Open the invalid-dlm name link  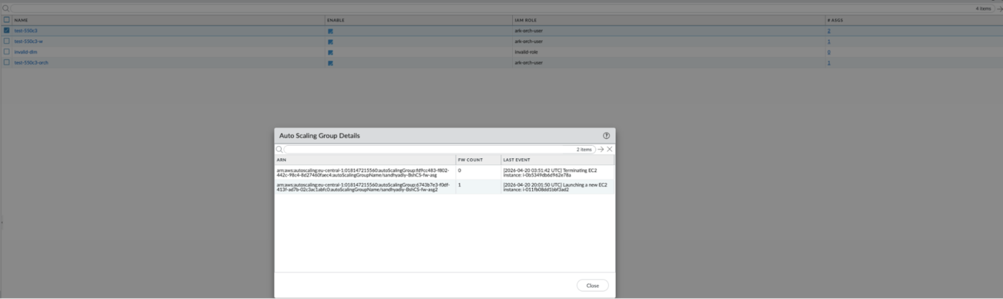point(26,52)
